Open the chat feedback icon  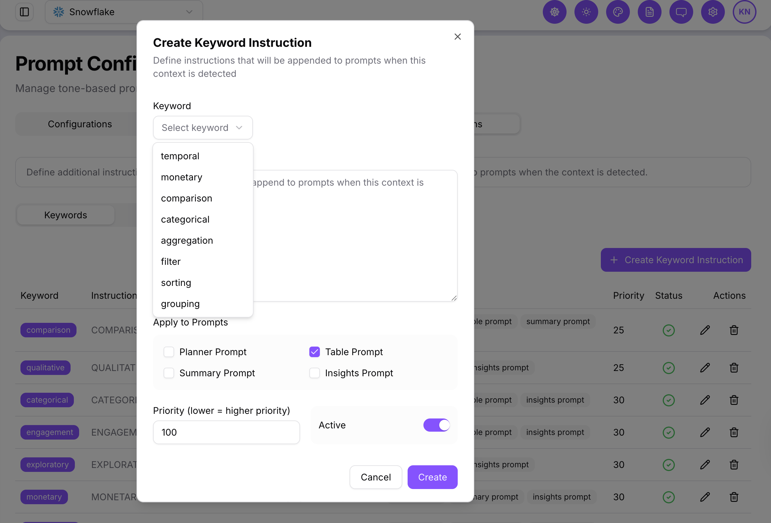[x=681, y=12]
